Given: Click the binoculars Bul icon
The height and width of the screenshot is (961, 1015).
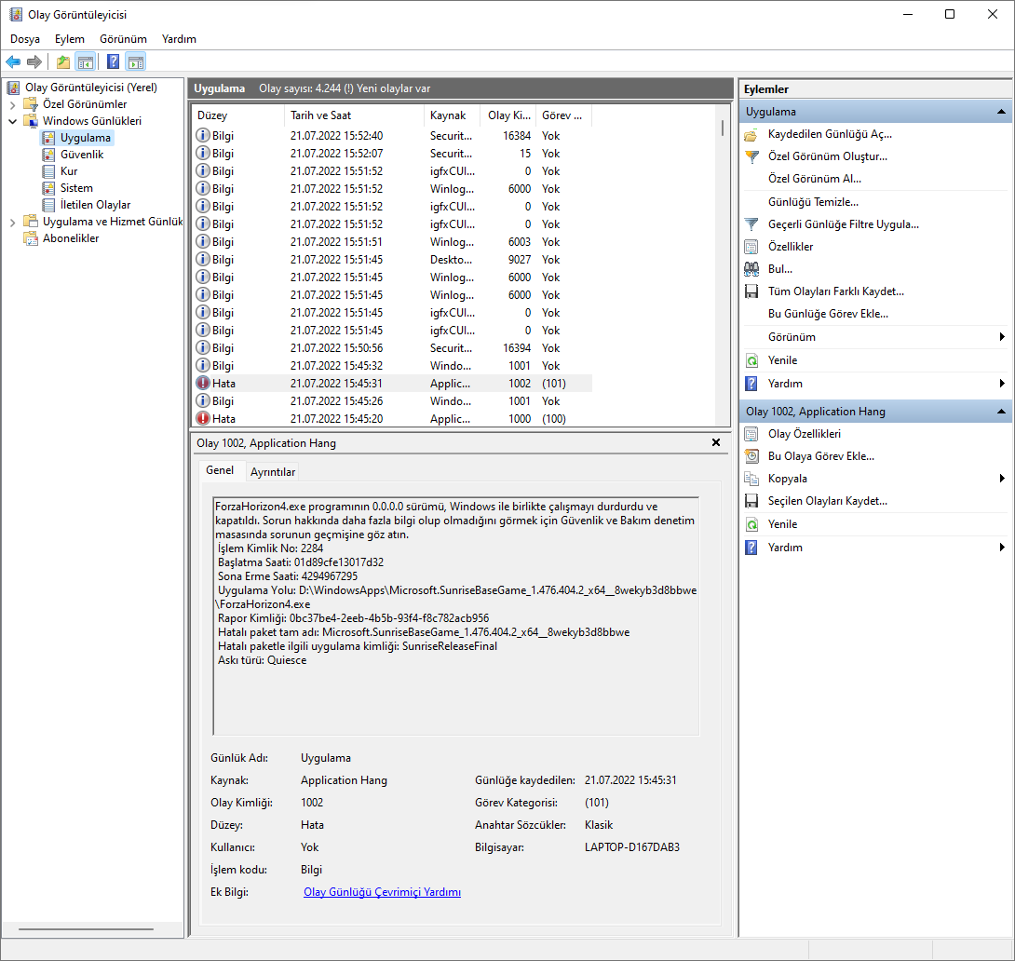Looking at the screenshot, I should [x=751, y=269].
